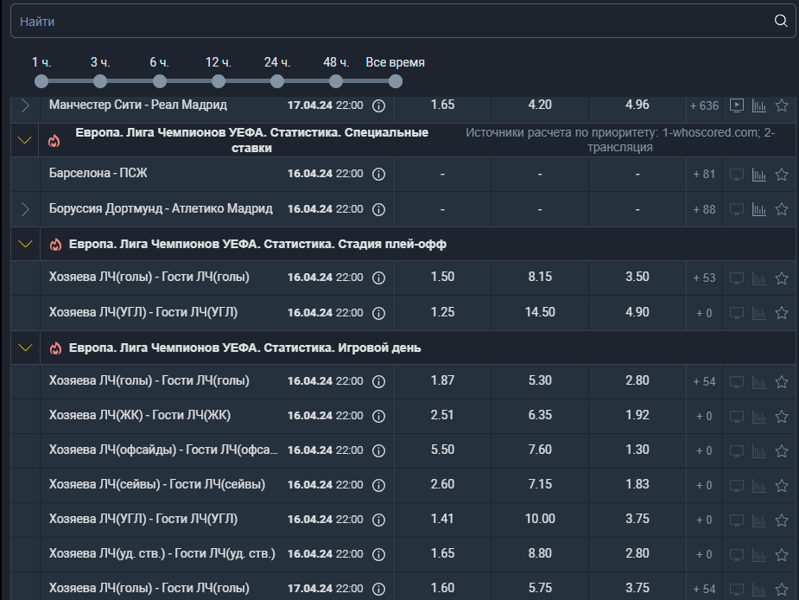Viewport: 799px width, 600px height.
Task: Open info icon in row with odds 1.87
Action: [378, 381]
